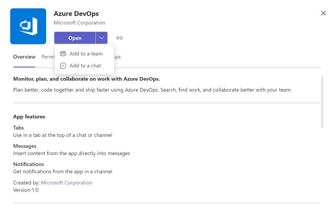Close the Azure DevOps app dialog
This screenshot has height=205, width=332.
[323, 13]
